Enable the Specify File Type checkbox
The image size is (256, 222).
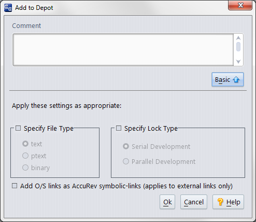(x=18, y=128)
